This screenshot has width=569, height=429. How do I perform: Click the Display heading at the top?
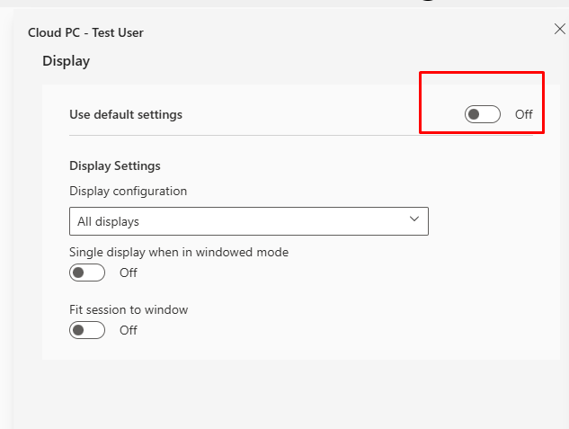pyautogui.click(x=67, y=62)
